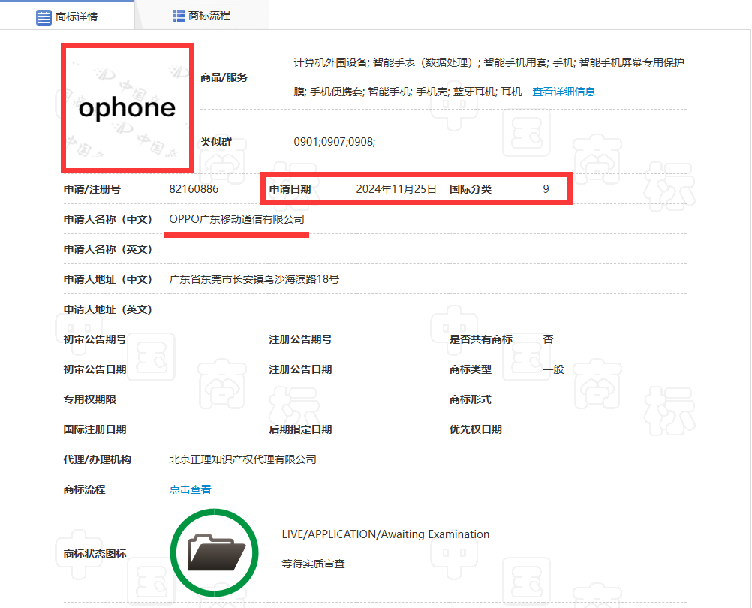Image resolution: width=752 pixels, height=608 pixels.
Task: Open the 商标流程 tab
Action: pos(202,15)
